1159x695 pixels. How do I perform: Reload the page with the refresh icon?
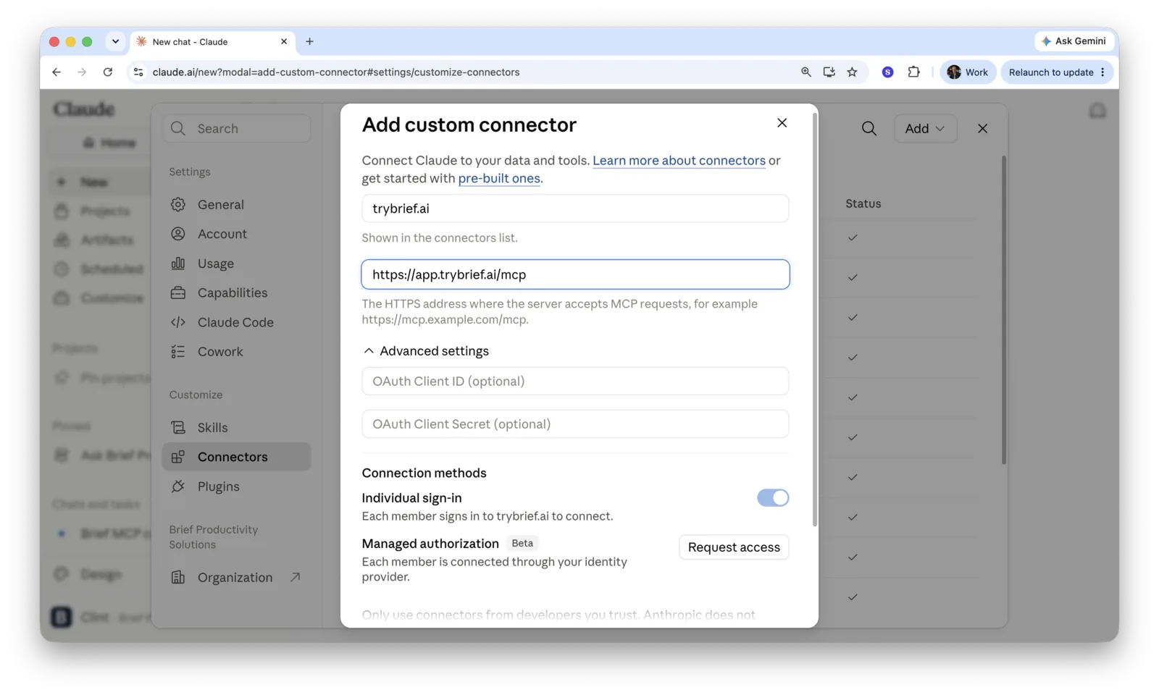pos(108,72)
